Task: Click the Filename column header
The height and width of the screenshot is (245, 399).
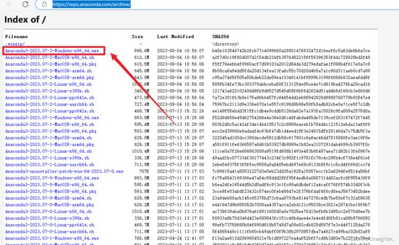Action: (17, 37)
